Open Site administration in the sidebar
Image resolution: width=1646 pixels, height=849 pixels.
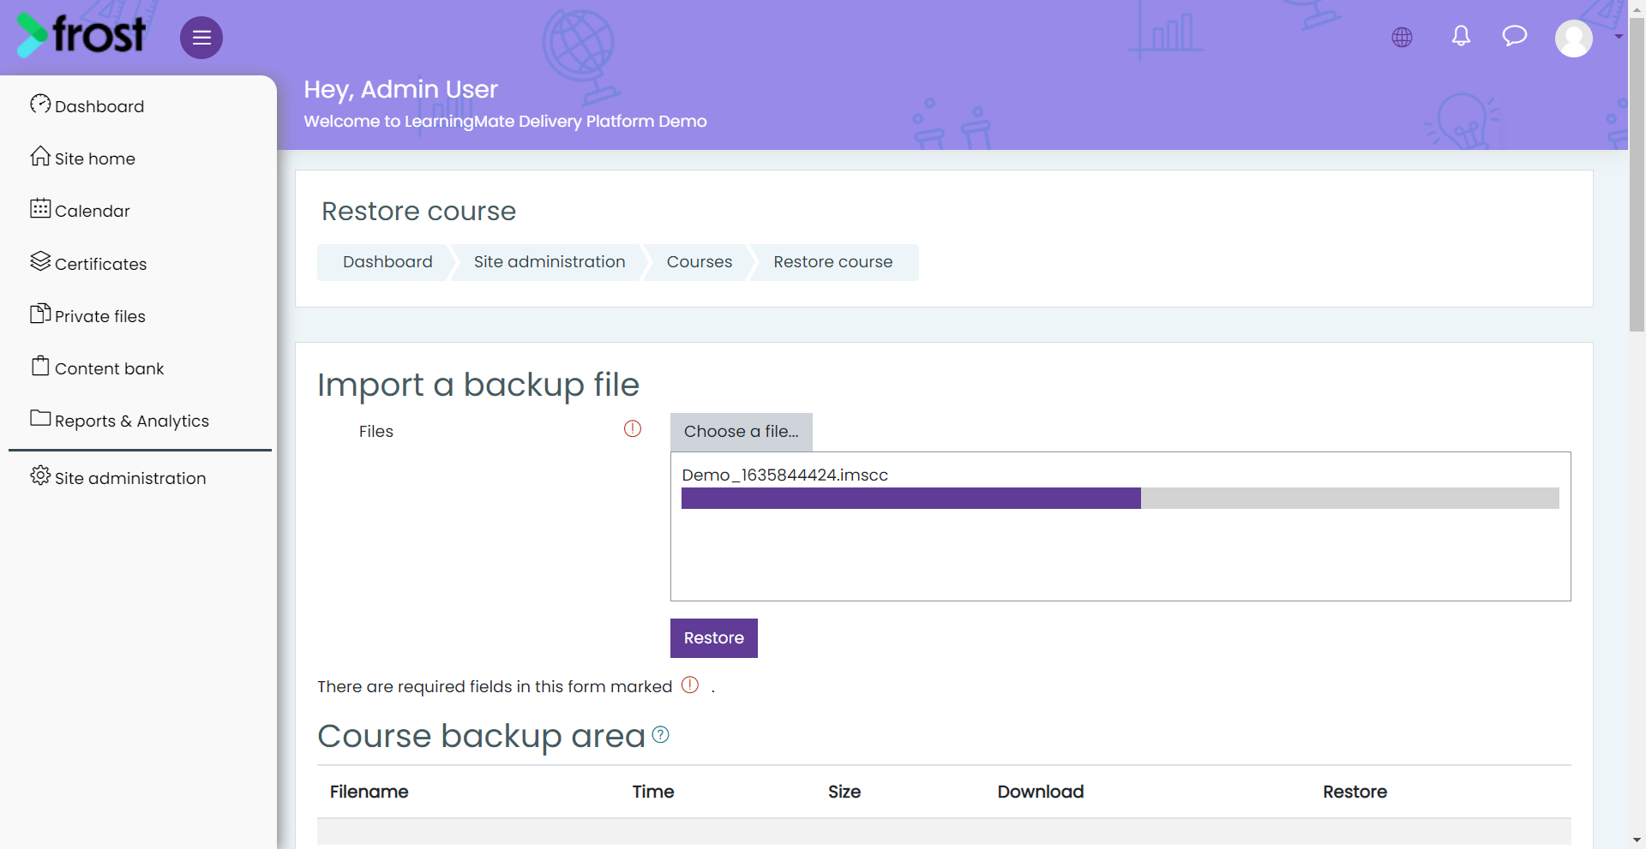coord(118,477)
